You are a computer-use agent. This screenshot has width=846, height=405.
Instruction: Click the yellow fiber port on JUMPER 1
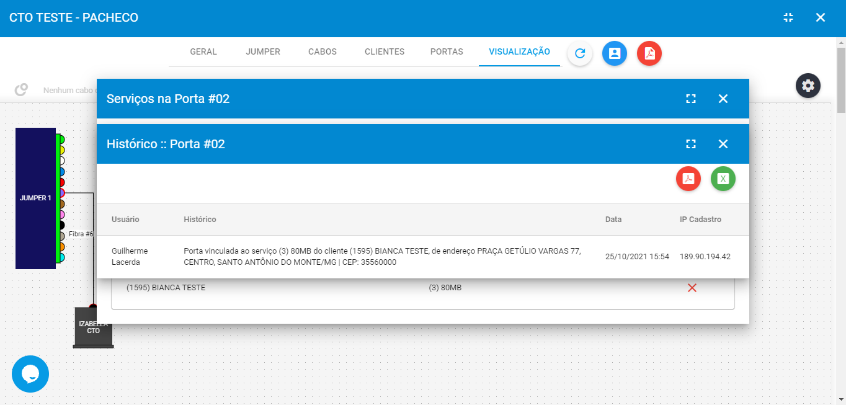coord(61,149)
